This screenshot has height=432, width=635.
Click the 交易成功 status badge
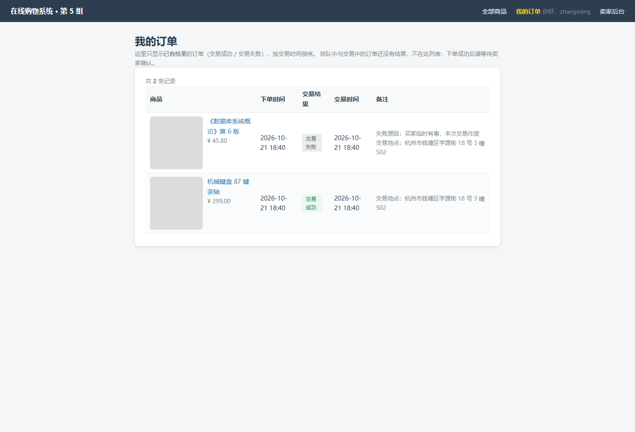[312, 203]
